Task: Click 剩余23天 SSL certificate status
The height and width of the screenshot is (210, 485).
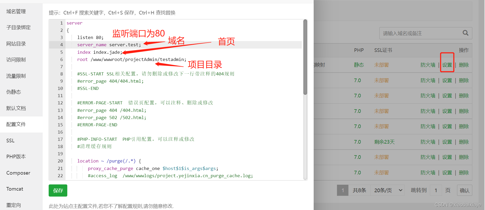Action: point(384,142)
